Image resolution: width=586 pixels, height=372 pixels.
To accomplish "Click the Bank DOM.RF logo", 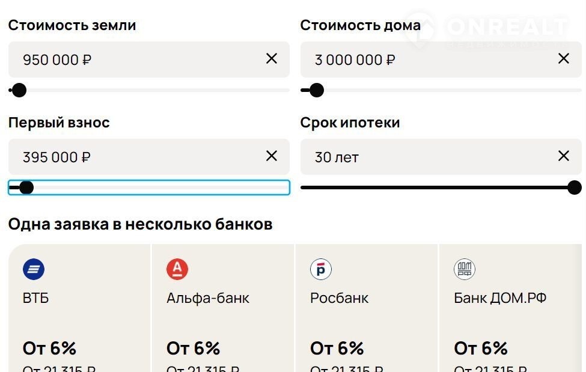I will coord(465,269).
